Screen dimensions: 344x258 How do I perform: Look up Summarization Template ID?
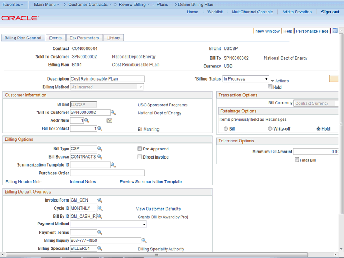pyautogui.click(x=113, y=165)
